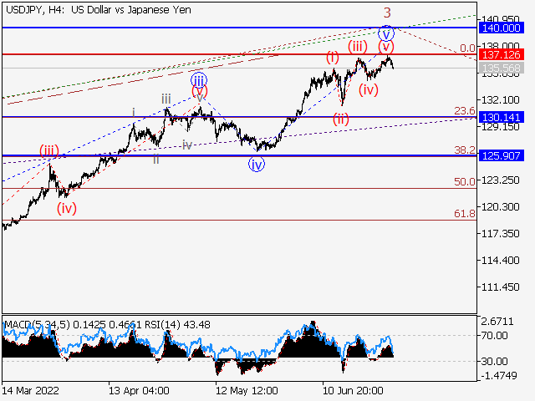535x401 pixels.
Task: Click the gray 135.568 current price tag
Action: pyautogui.click(x=502, y=69)
